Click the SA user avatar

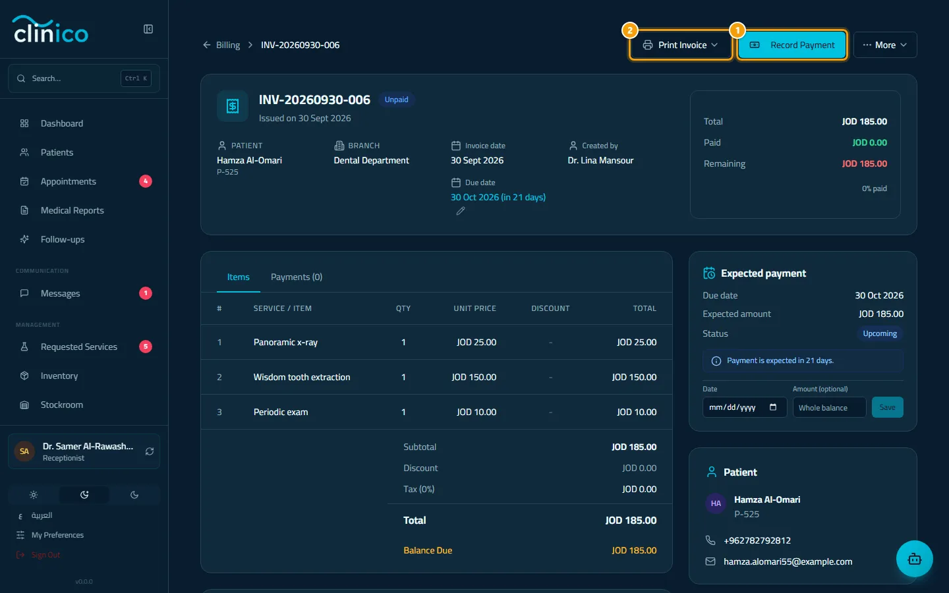coord(24,451)
